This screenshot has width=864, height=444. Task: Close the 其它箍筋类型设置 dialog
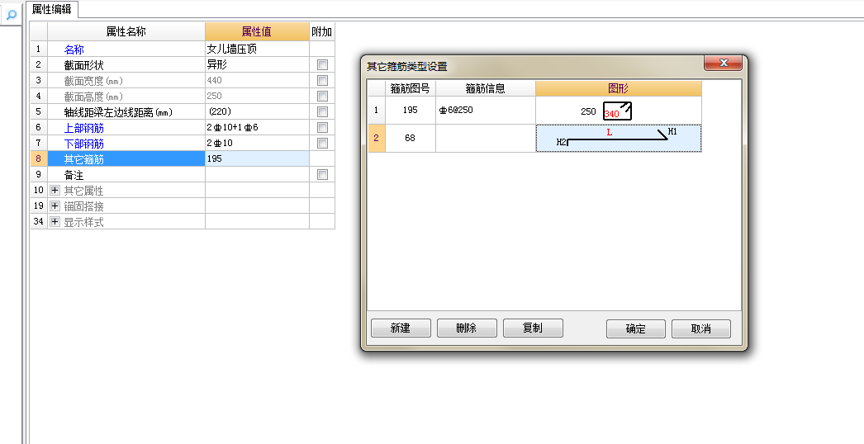(724, 64)
